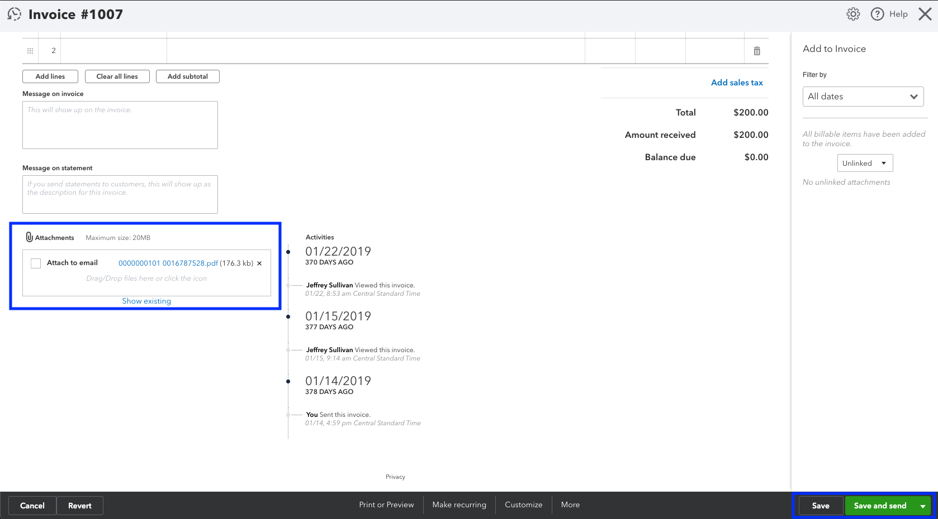Toggle the Attach to email checkbox
The image size is (938, 519).
pyautogui.click(x=36, y=263)
